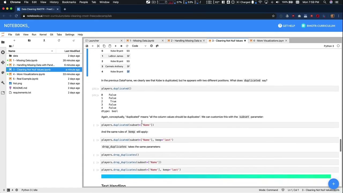Click Mode: Command in status bar
This screenshot has height=193, width=343.
coord(268,190)
